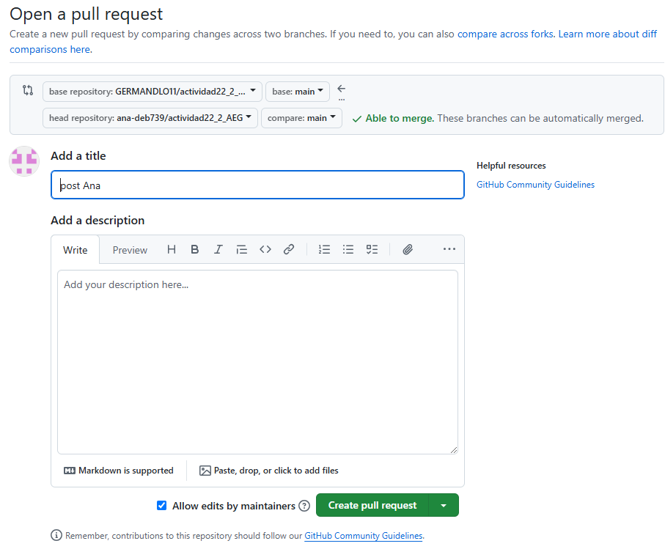Insert a numbered list
The height and width of the screenshot is (549, 665).
[x=324, y=250]
